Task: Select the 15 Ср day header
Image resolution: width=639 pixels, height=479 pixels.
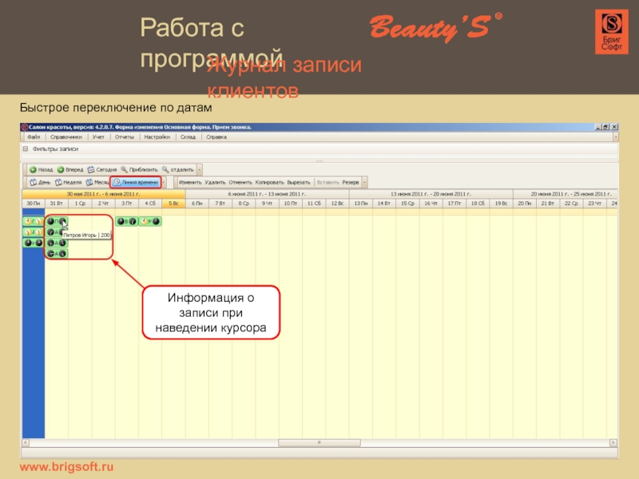Action: coord(407,203)
